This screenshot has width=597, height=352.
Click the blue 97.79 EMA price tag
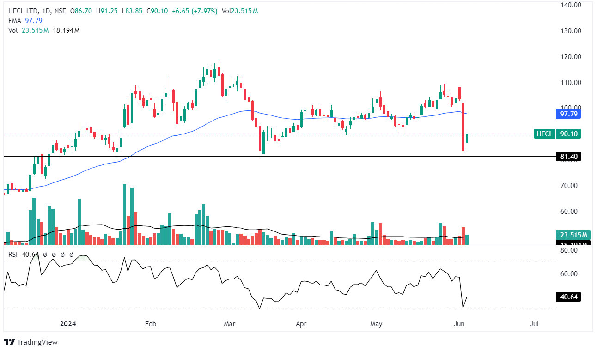[x=568, y=114]
